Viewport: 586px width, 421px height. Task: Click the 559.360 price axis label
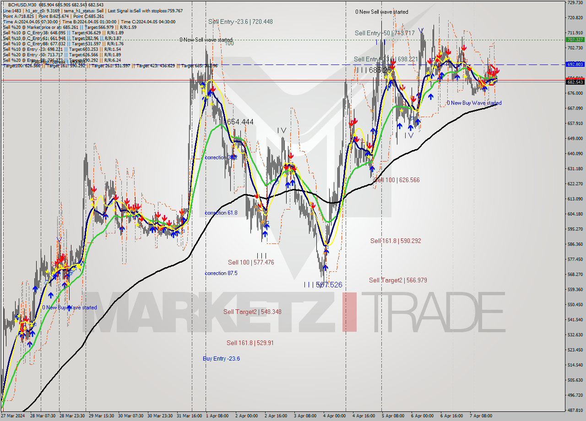[575, 289]
